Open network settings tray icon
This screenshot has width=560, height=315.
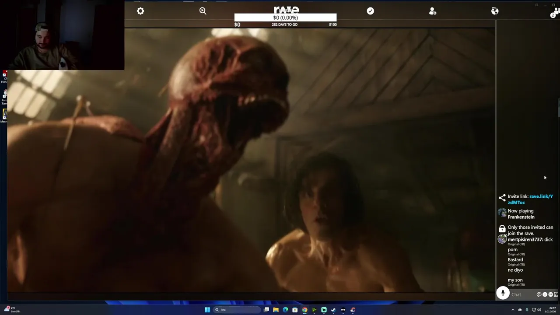pyautogui.click(x=534, y=310)
